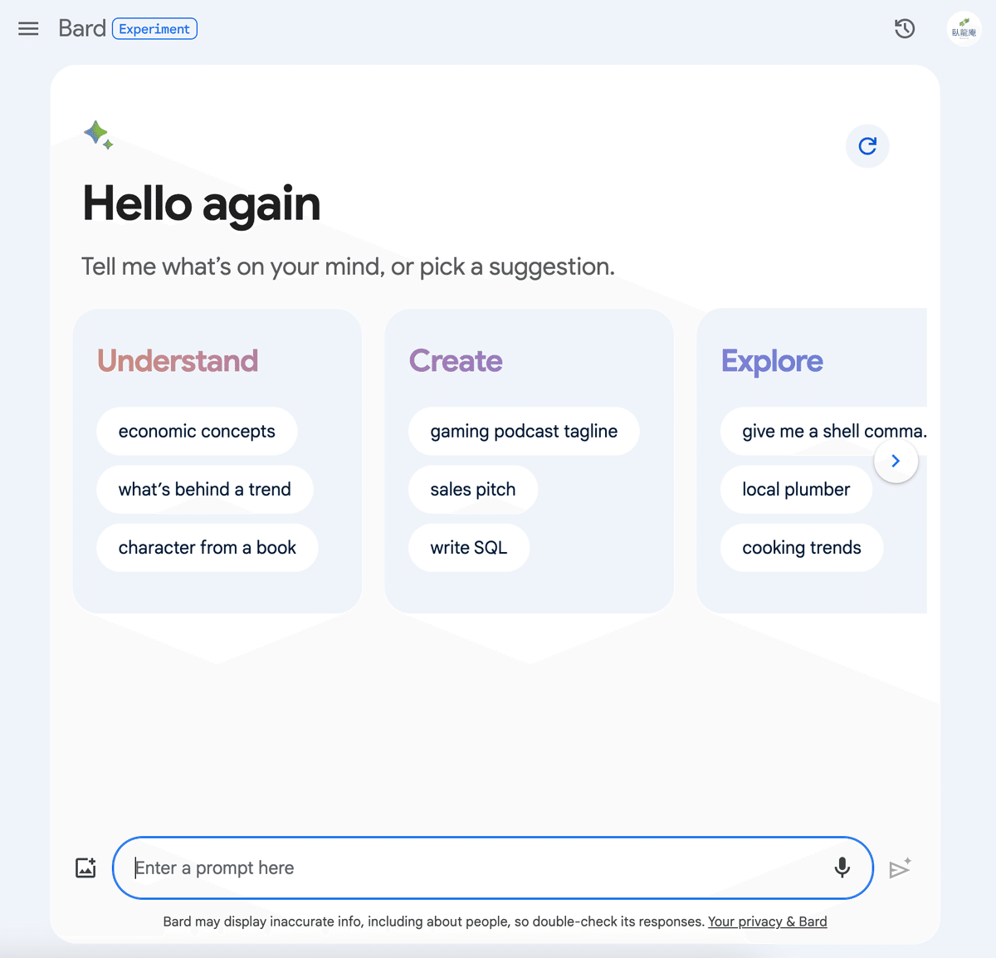Select the local plumber suggestion

click(x=796, y=489)
